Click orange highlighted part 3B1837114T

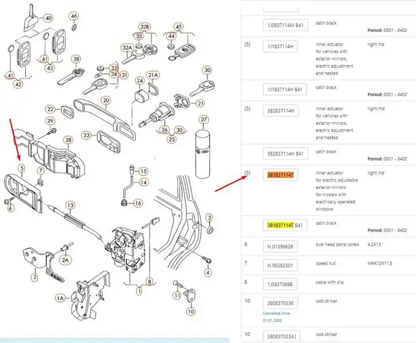(x=281, y=175)
